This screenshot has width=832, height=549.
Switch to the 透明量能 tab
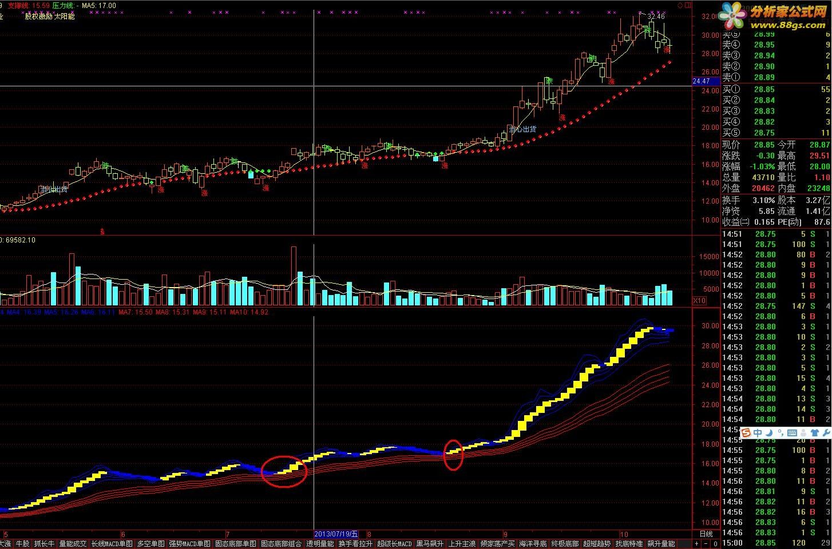pyautogui.click(x=320, y=544)
